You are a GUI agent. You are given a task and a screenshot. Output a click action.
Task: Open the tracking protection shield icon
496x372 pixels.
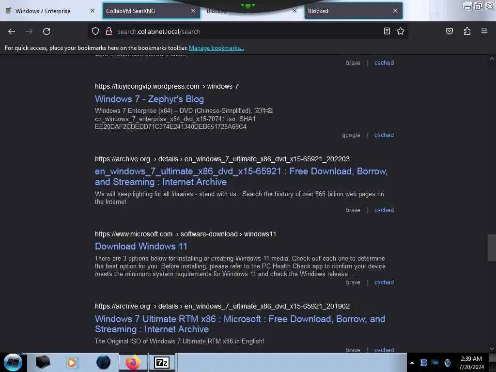click(x=95, y=31)
